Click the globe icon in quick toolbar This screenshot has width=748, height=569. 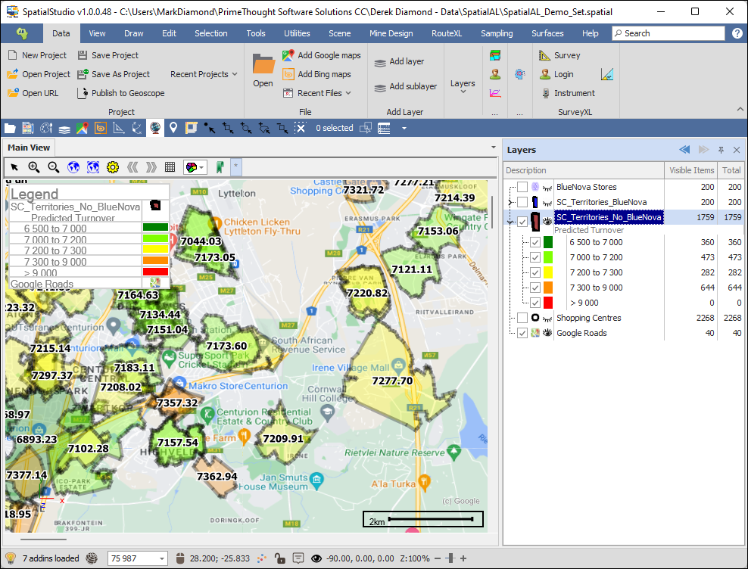pos(155,128)
